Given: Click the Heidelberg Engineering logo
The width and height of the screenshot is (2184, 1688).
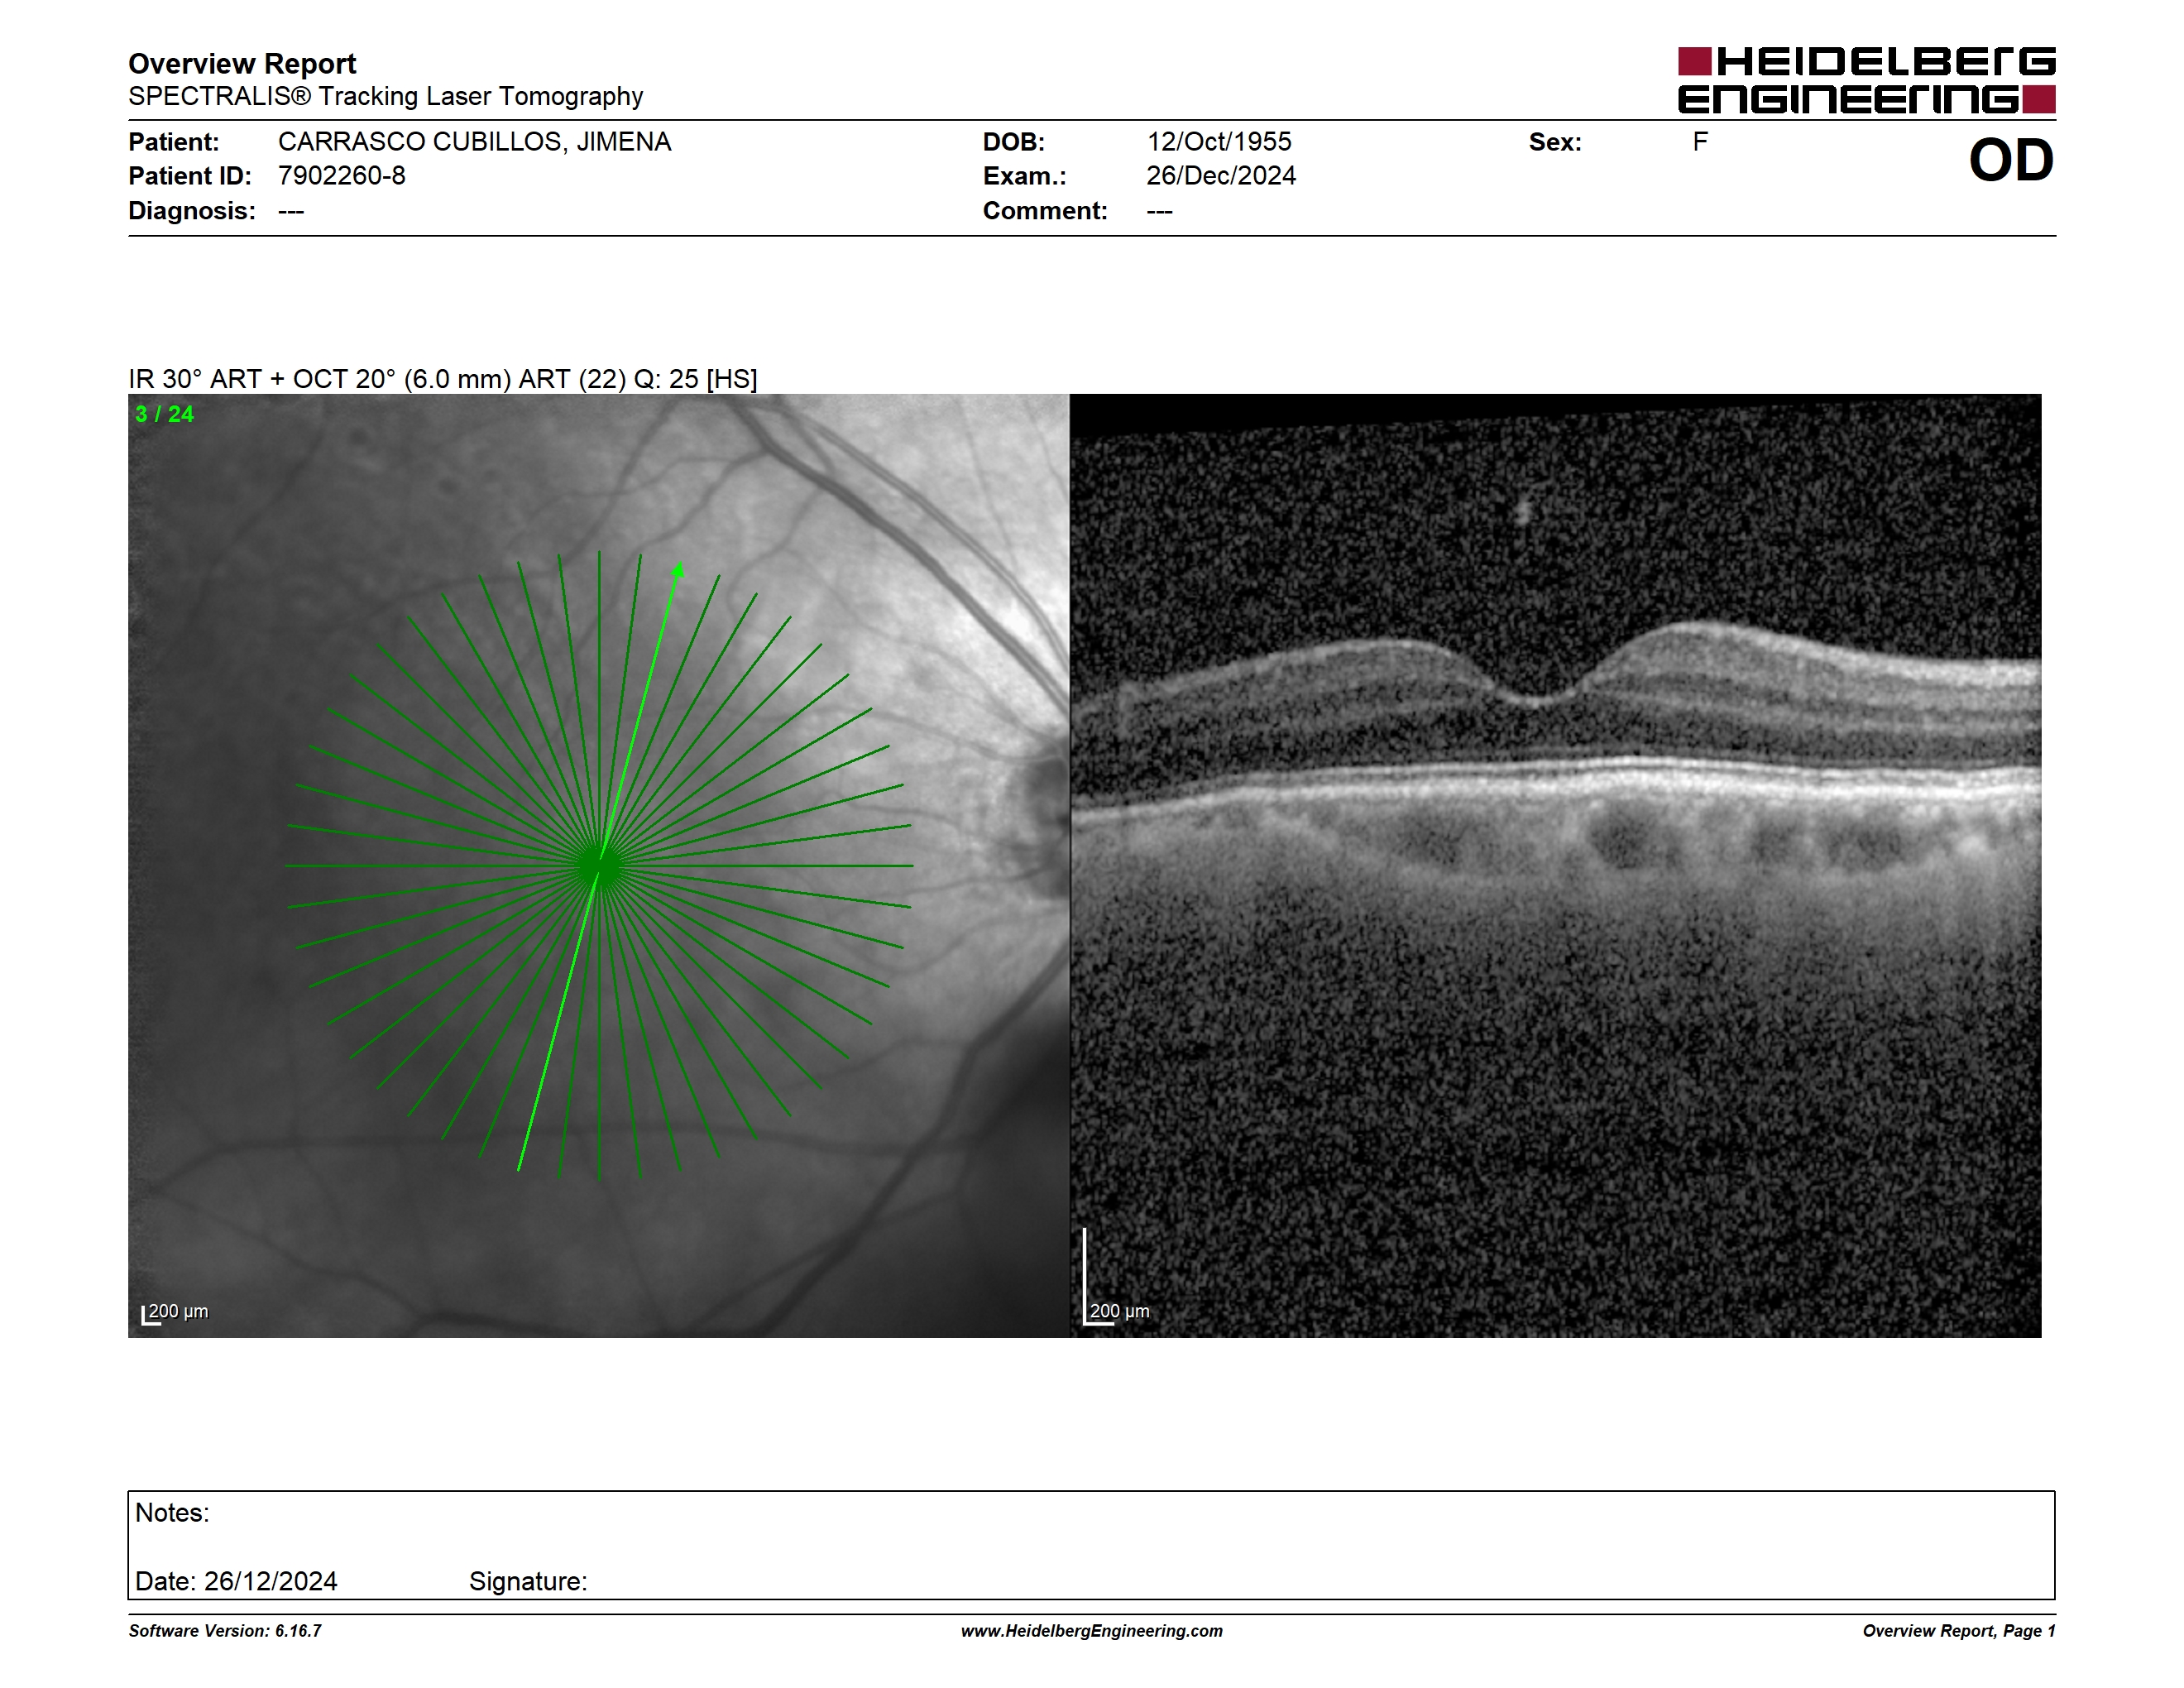Looking at the screenshot, I should click(x=1866, y=80).
